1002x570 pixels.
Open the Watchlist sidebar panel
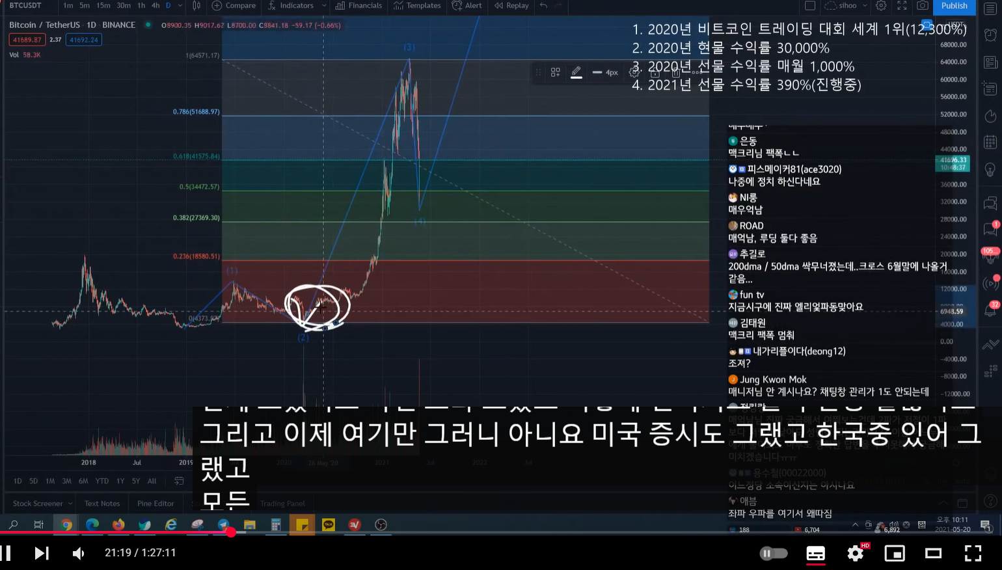(990, 8)
